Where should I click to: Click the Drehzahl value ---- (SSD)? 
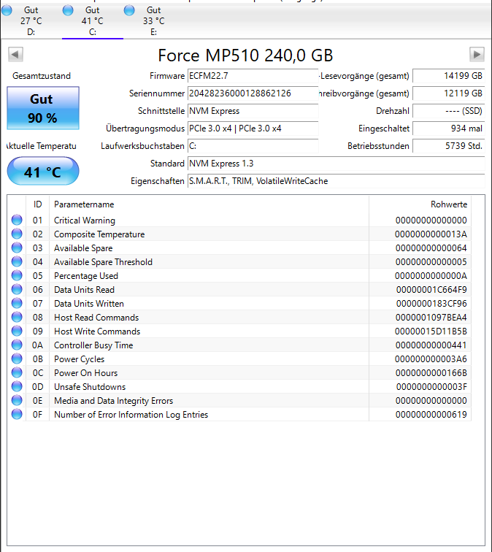pyautogui.click(x=449, y=111)
